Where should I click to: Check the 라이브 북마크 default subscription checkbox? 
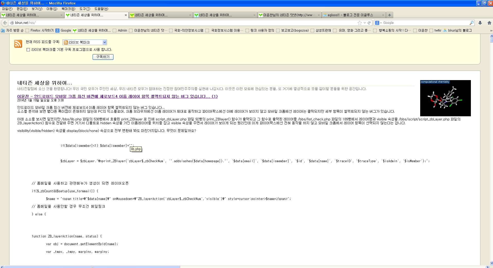click(28, 50)
